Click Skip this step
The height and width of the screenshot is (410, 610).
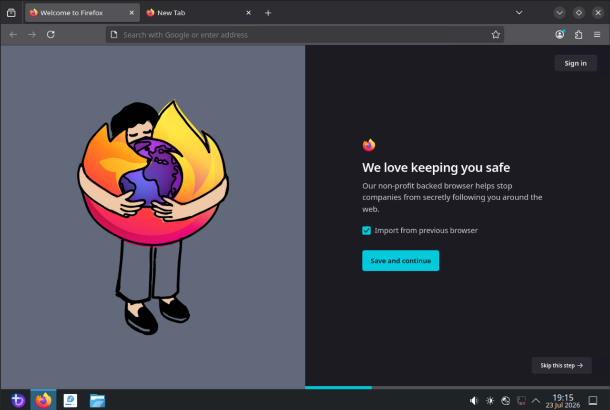[x=562, y=365]
